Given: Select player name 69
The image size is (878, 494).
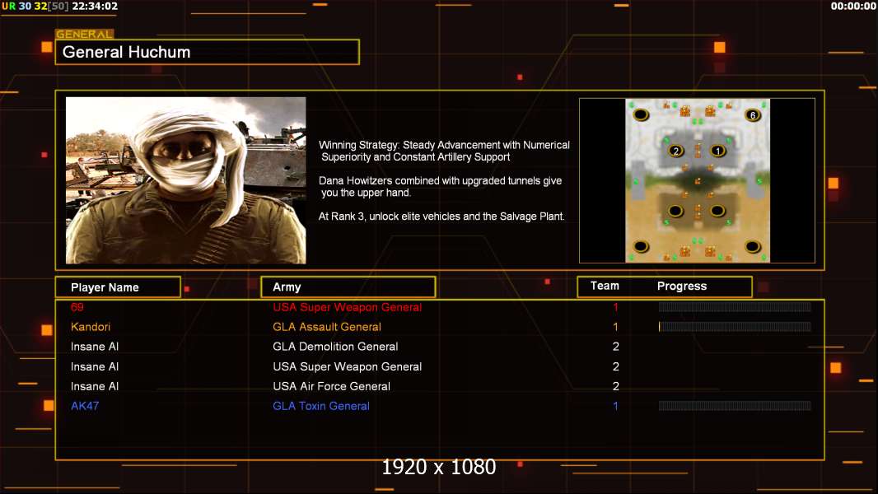Looking at the screenshot, I should point(77,307).
